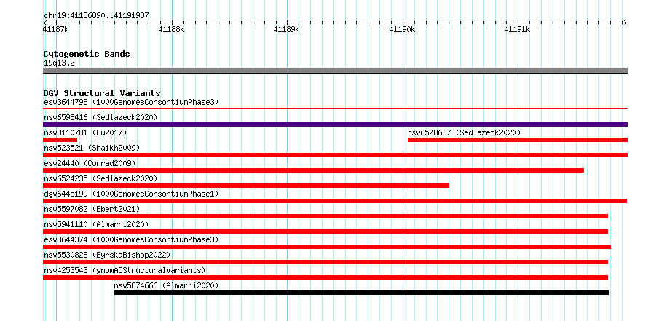
Task: Click the esv3644374 (1000GenomesConsortiumPhase3) label
Action: (x=131, y=239)
